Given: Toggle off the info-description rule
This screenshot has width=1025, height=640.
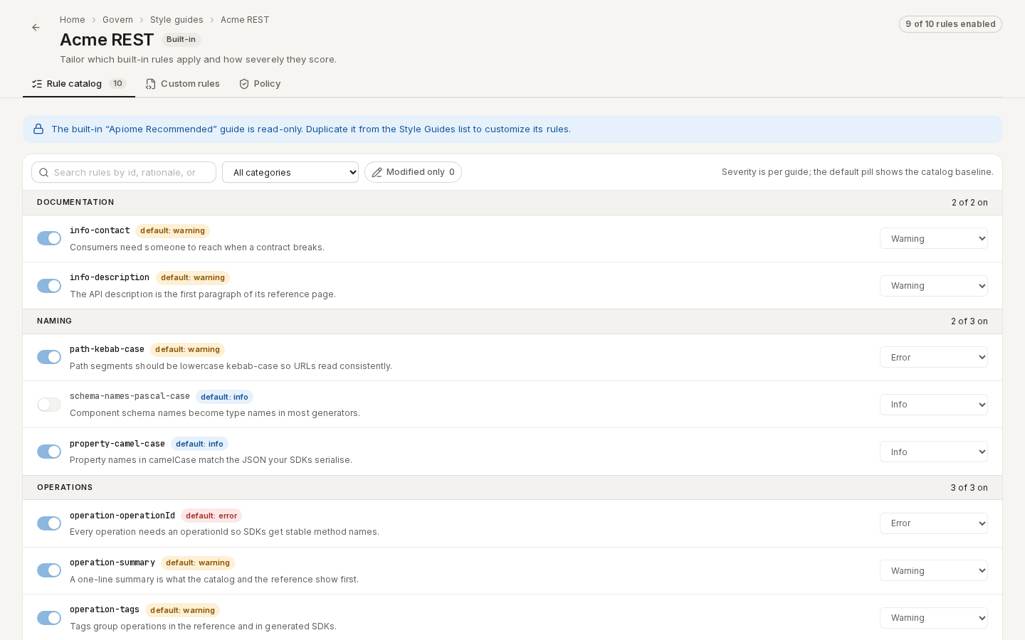Looking at the screenshot, I should 49,286.
